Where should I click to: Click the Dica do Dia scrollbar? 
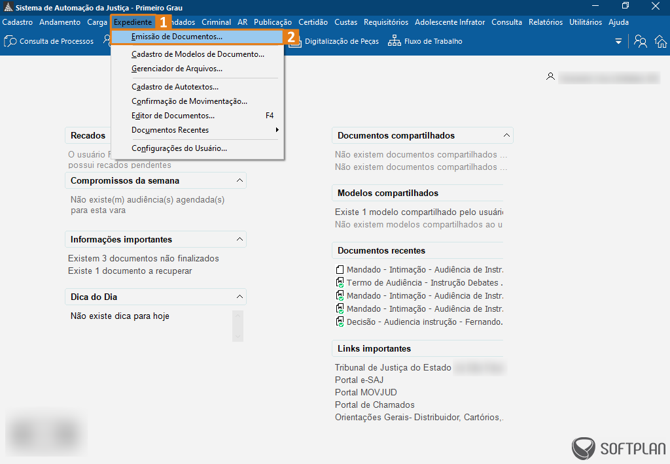(x=238, y=325)
